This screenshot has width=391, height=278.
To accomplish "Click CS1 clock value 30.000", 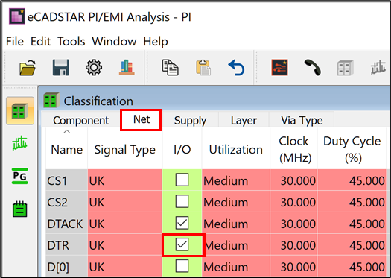I will [293, 180].
